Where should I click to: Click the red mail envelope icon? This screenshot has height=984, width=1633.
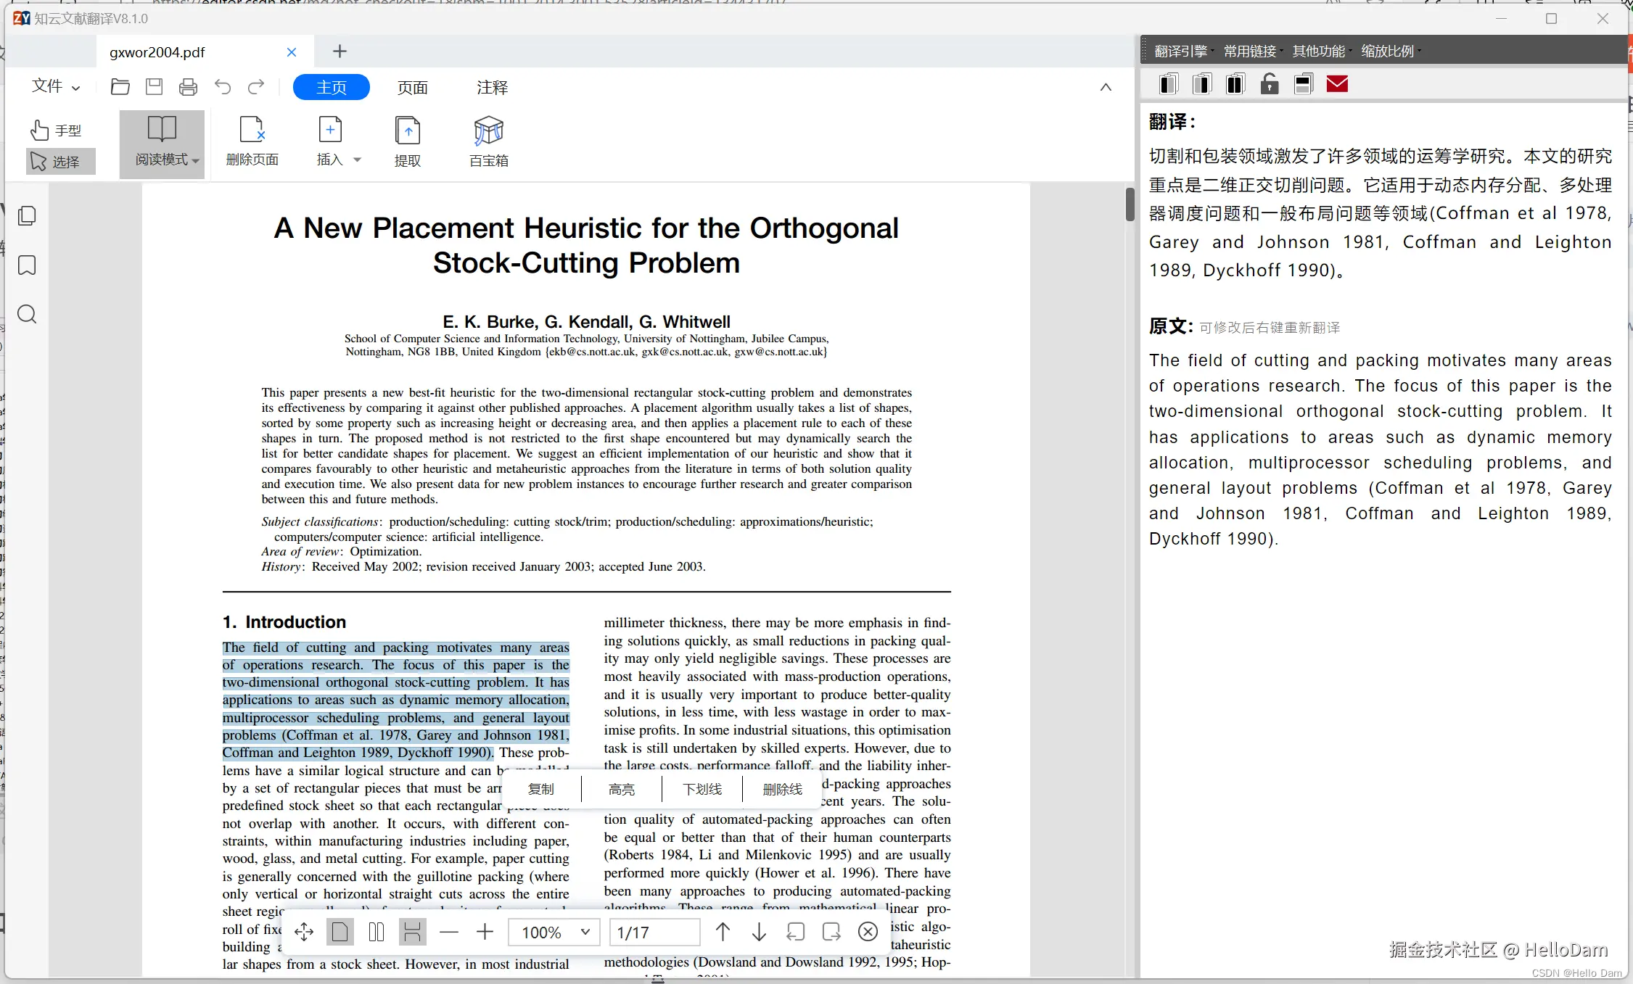pyautogui.click(x=1336, y=84)
